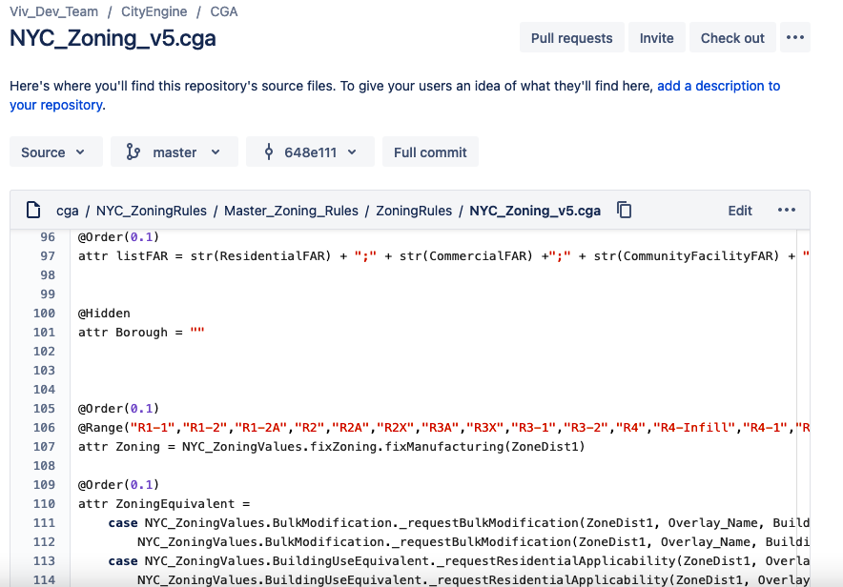
Task: Navigate to ZoningRules folder in path
Action: coord(414,211)
